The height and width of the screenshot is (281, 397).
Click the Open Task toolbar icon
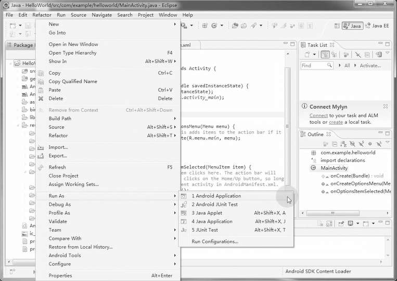click(244, 26)
